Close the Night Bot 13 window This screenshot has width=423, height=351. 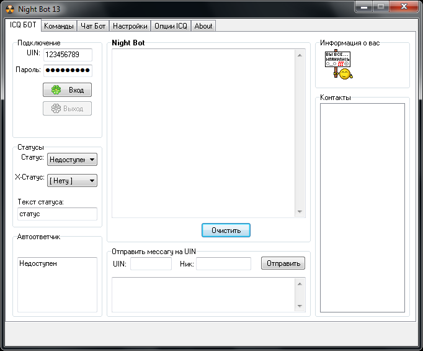coord(404,7)
